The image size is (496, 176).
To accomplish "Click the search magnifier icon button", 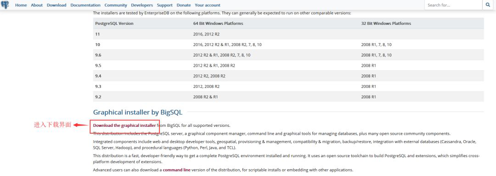I will [487, 5].
